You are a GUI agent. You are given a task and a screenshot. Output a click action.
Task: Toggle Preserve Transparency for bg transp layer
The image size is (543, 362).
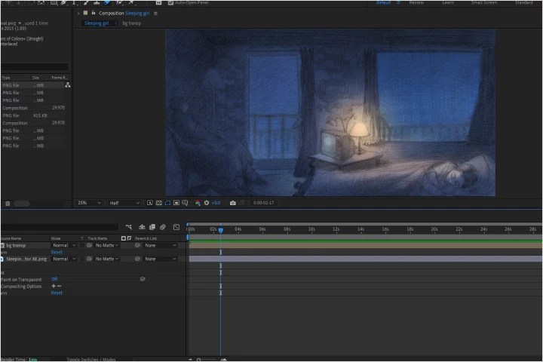tap(82, 245)
